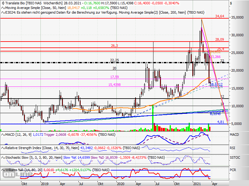Image resolution: width=249 pixels, height=186 pixels.
Task: Click the dollar currency symbol on price axis
Action: [x=231, y=3]
